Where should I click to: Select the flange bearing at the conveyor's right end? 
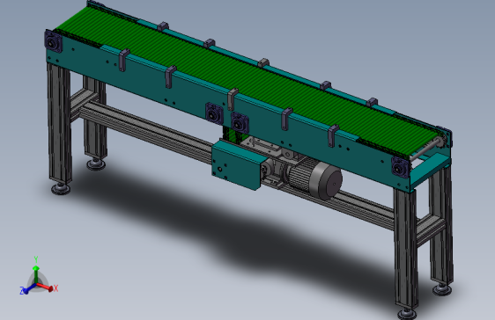coord(400,166)
